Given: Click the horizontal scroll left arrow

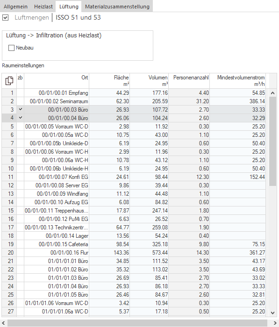Looking at the screenshot, I should tap(3, 323).
